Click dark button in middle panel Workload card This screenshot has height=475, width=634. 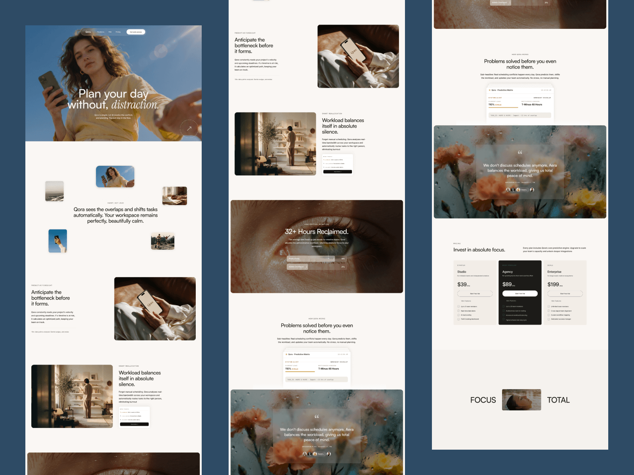pyautogui.click(x=338, y=172)
